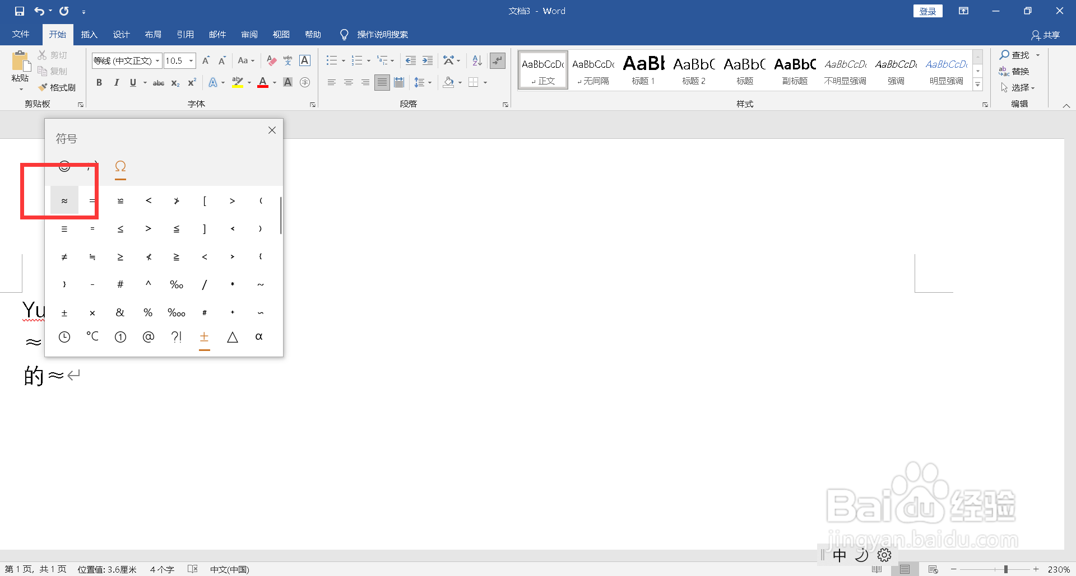Redo or repeat the last action

tap(64, 11)
